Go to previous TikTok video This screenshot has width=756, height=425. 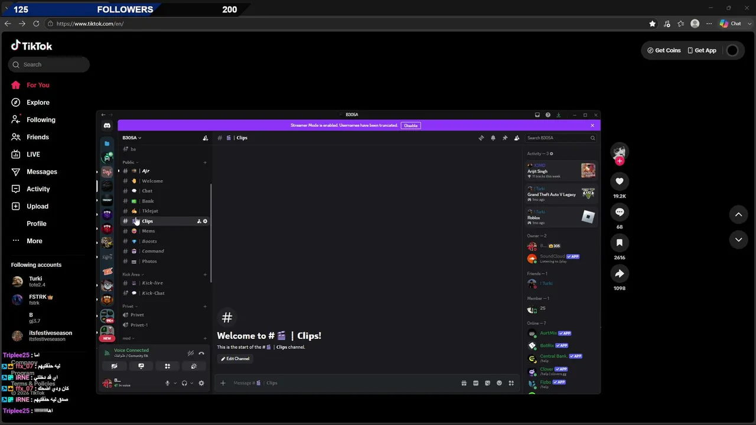click(738, 215)
